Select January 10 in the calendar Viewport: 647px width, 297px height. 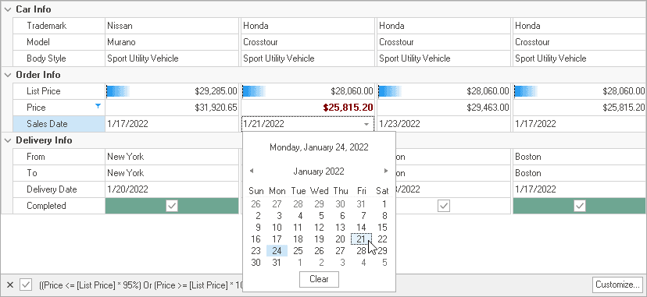tap(277, 228)
